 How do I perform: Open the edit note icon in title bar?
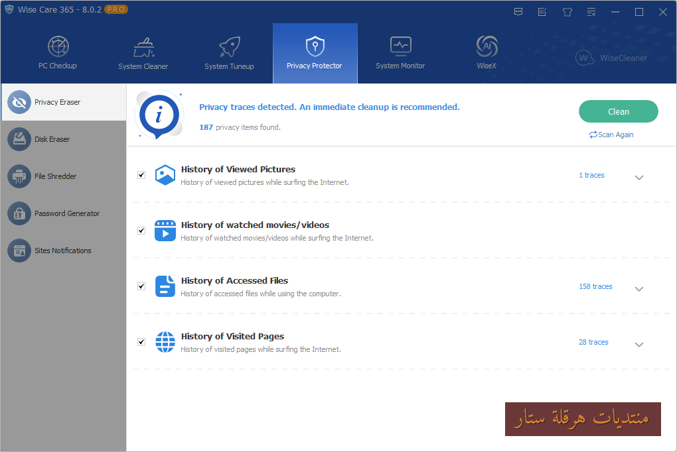(542, 12)
